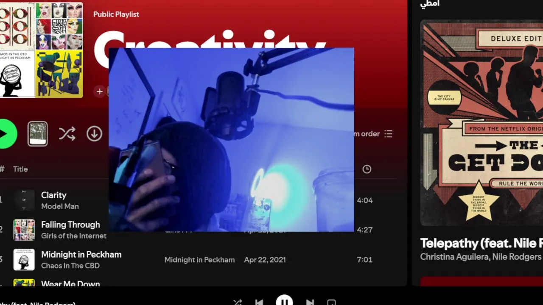Pause the current song
The image size is (543, 305).
coord(284,300)
